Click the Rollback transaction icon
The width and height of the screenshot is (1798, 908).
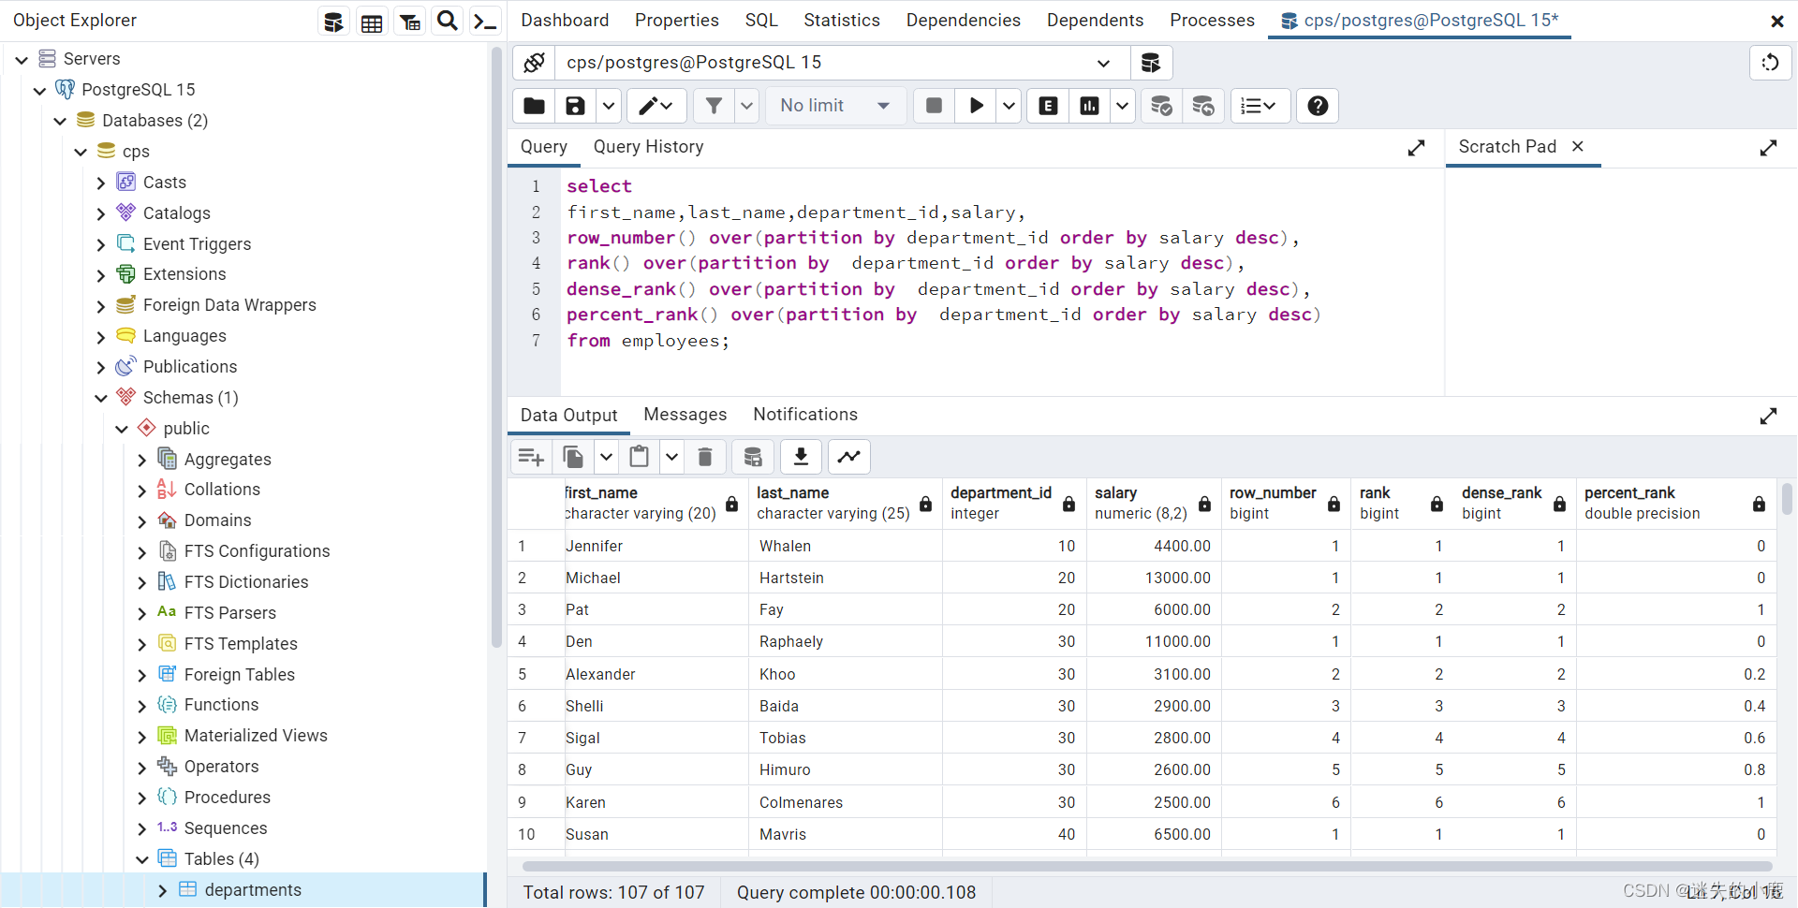click(1203, 106)
